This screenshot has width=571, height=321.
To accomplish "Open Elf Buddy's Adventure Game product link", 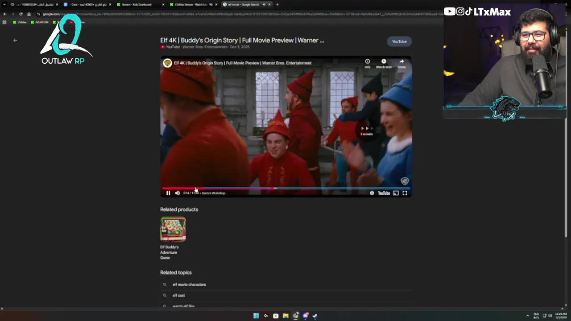I will point(170,252).
